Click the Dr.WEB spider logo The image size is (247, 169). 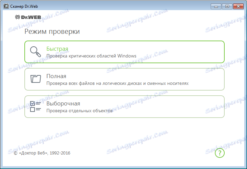(28, 17)
